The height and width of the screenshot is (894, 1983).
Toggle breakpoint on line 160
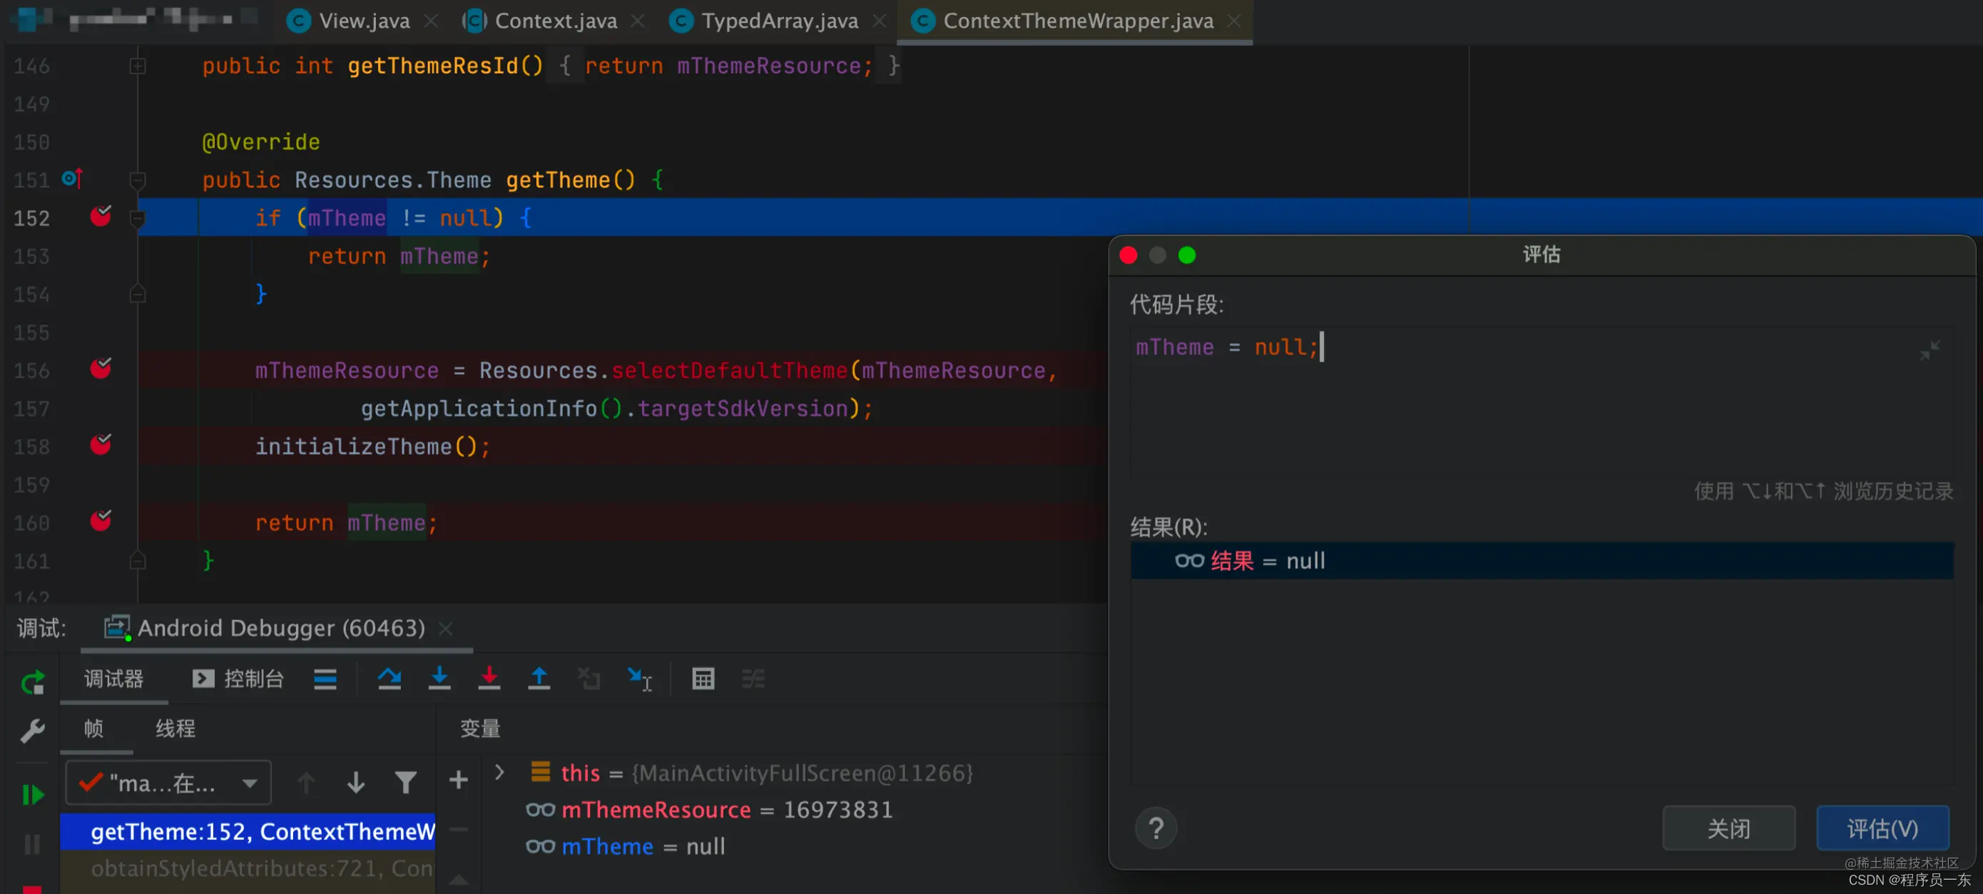101,522
